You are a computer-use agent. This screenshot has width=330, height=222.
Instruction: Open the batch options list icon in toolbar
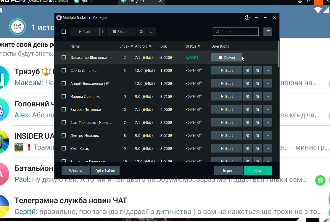pyautogui.click(x=151, y=32)
